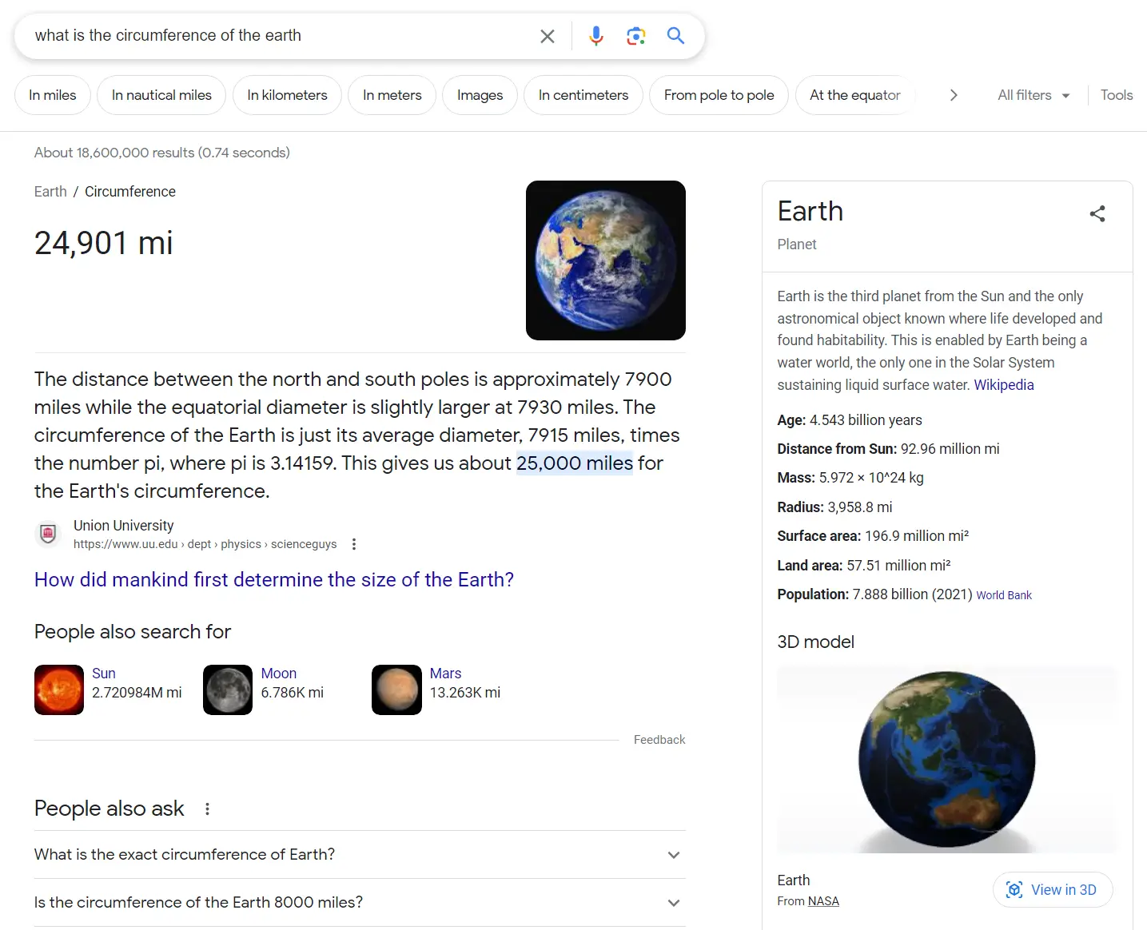
Task: Share the Earth knowledge panel
Action: click(1097, 213)
